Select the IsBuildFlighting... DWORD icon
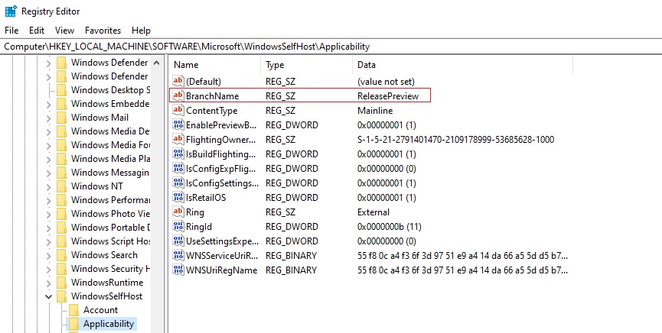662x333 pixels. click(x=178, y=154)
